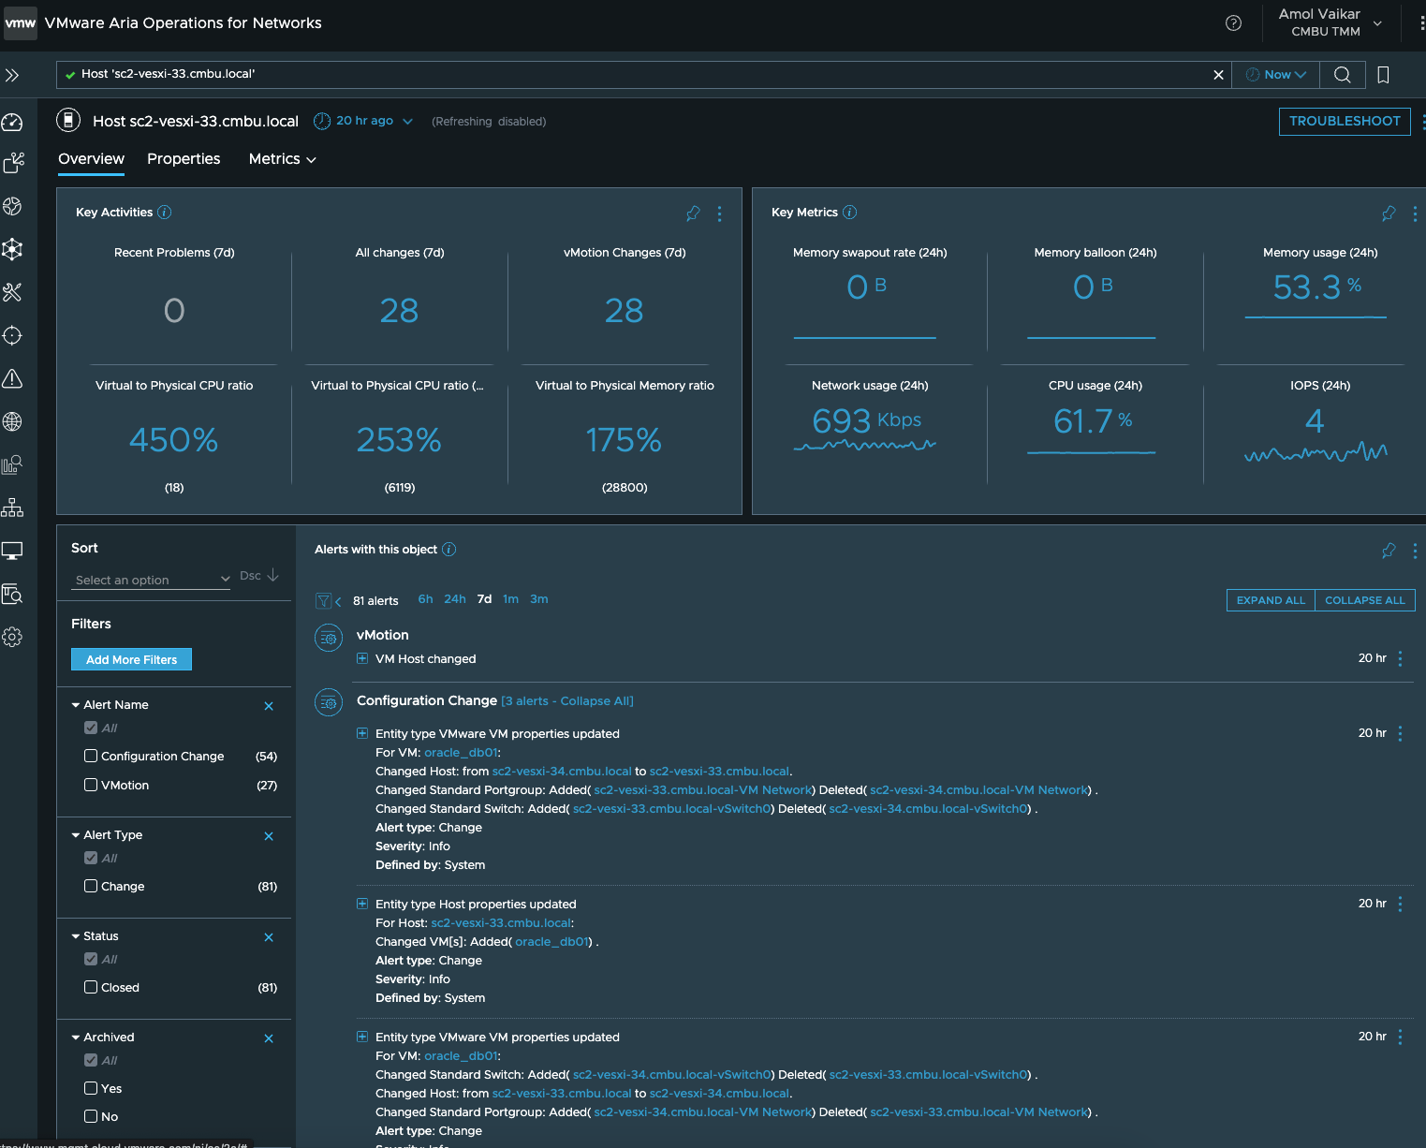Collapse the Alert Name filter section
1426x1148 pixels.
tap(76, 705)
